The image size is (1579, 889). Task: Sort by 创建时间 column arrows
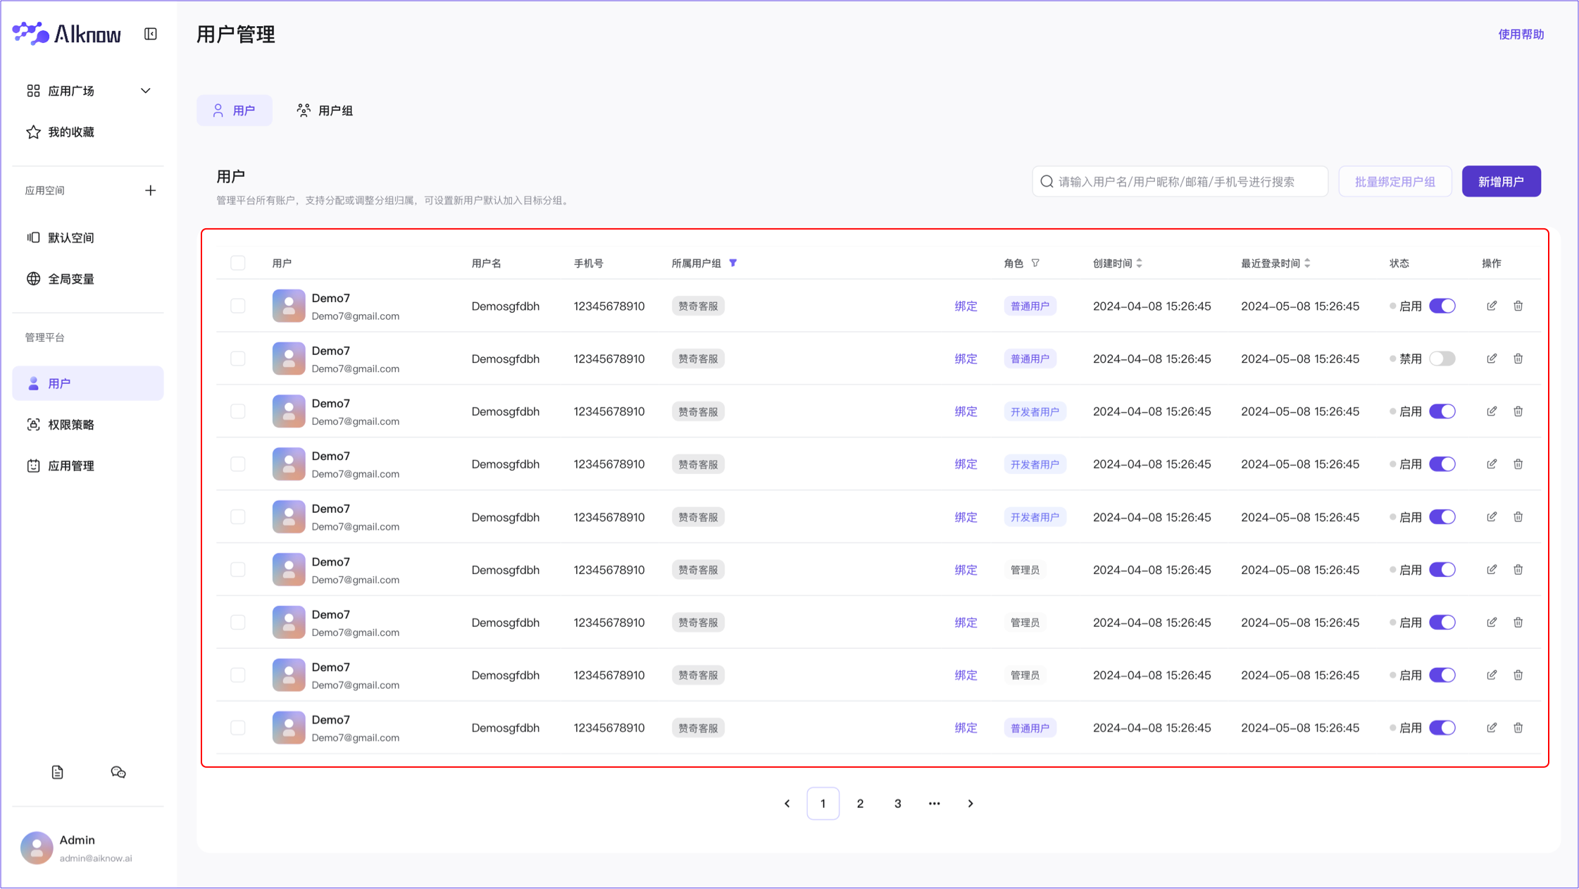[1140, 263]
